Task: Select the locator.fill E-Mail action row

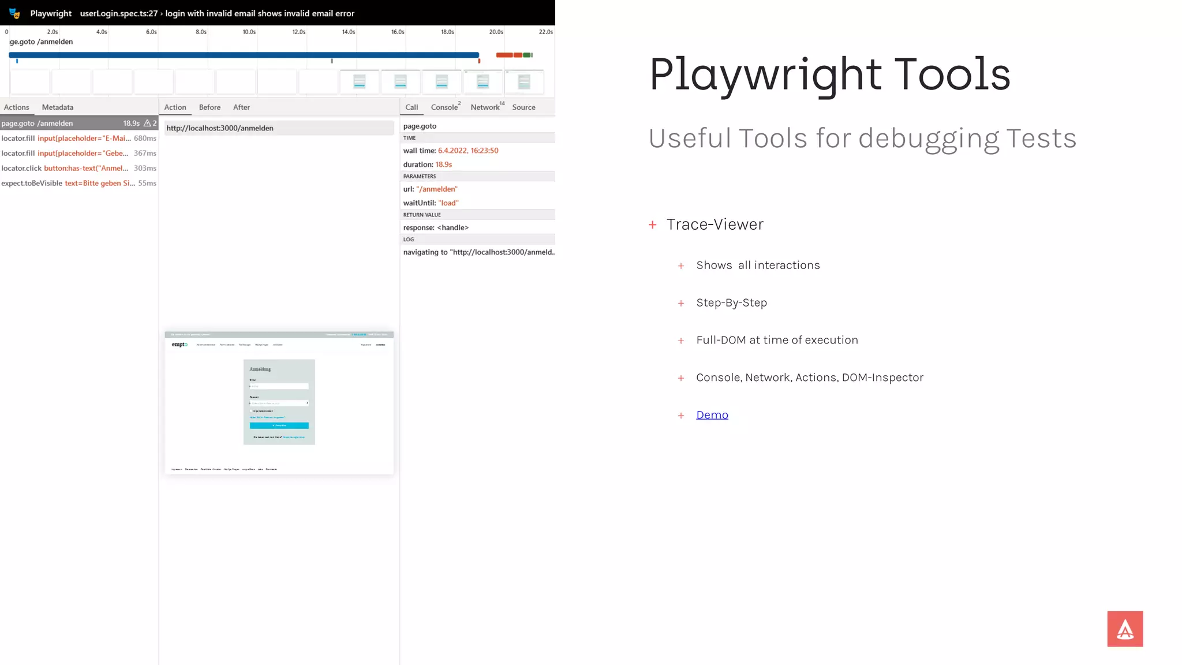Action: 79,138
